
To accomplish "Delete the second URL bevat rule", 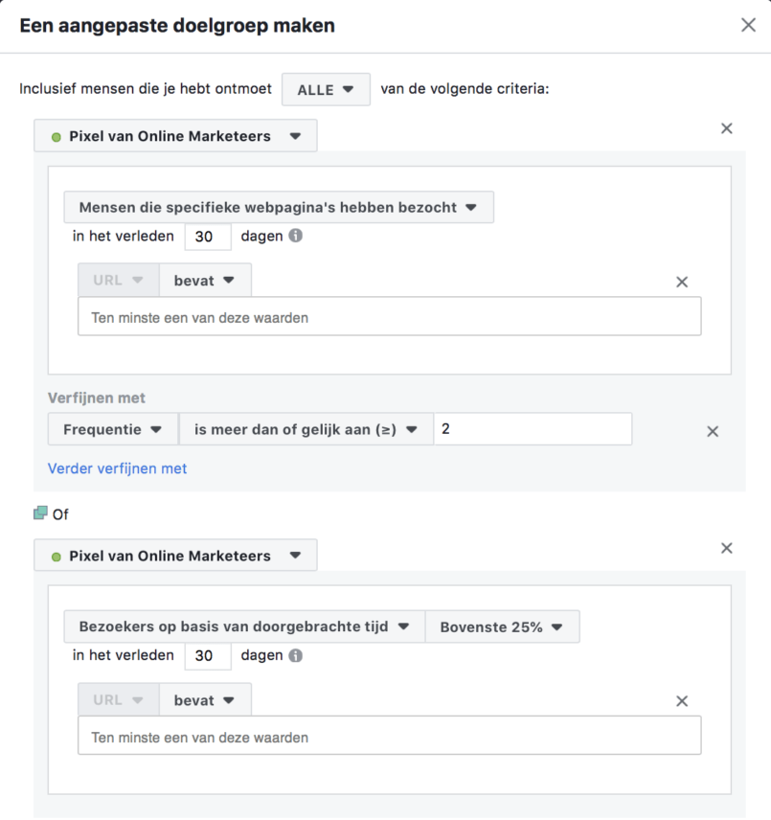I will pos(682,701).
